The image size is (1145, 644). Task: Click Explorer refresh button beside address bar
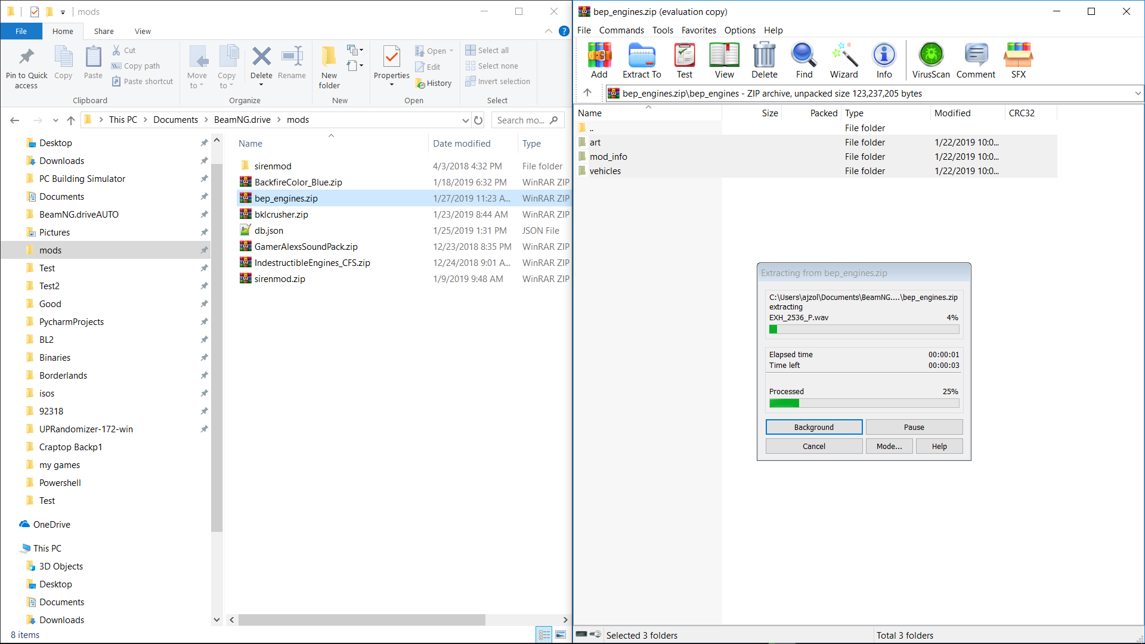click(x=478, y=120)
